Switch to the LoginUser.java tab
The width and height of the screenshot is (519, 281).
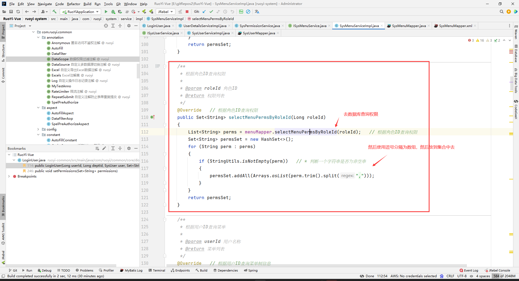click(158, 26)
